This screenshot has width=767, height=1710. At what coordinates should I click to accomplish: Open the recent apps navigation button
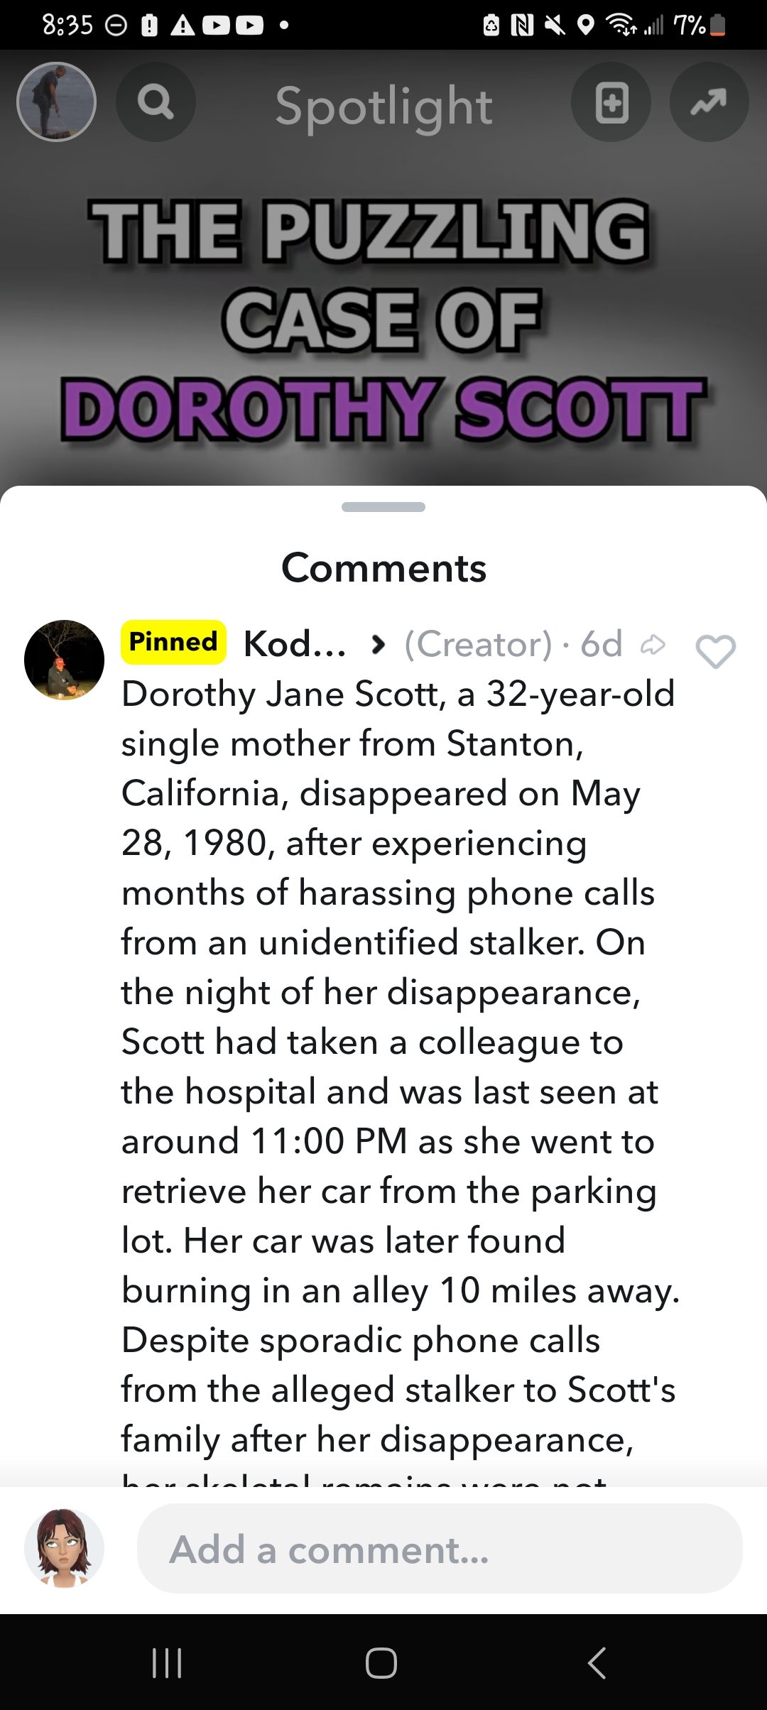point(168,1662)
